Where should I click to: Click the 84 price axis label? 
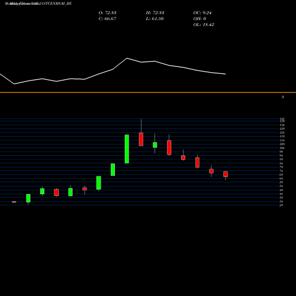pos(281,163)
